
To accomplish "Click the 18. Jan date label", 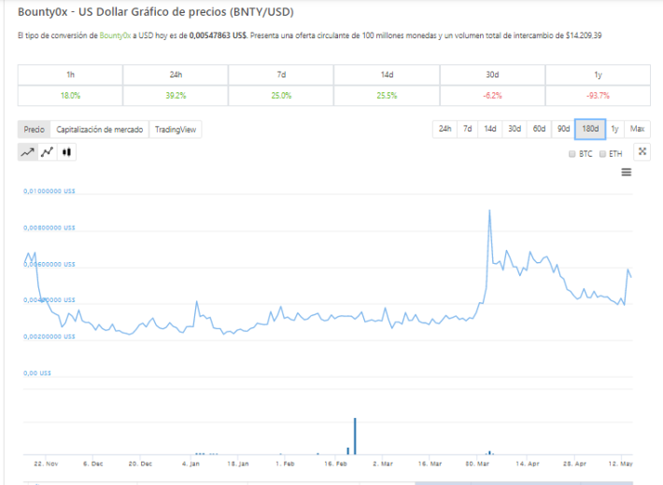I will point(238,464).
